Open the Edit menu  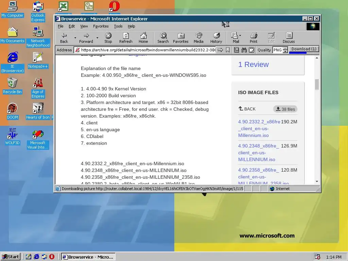(x=72, y=26)
